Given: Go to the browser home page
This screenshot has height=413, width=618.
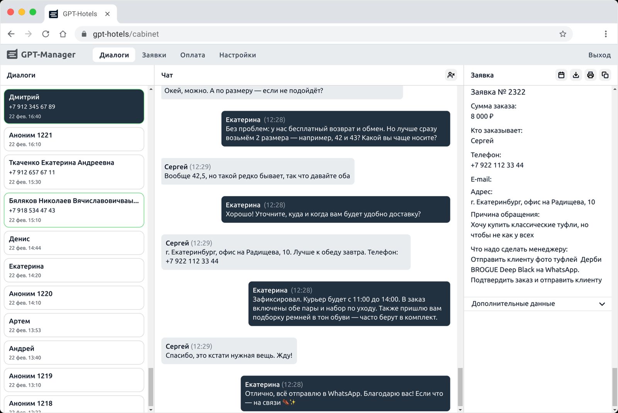Looking at the screenshot, I should (63, 34).
